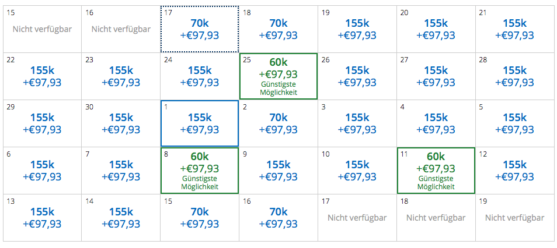The image size is (557, 248).
Task: Select day 21 at 155k
Action: (514, 29)
